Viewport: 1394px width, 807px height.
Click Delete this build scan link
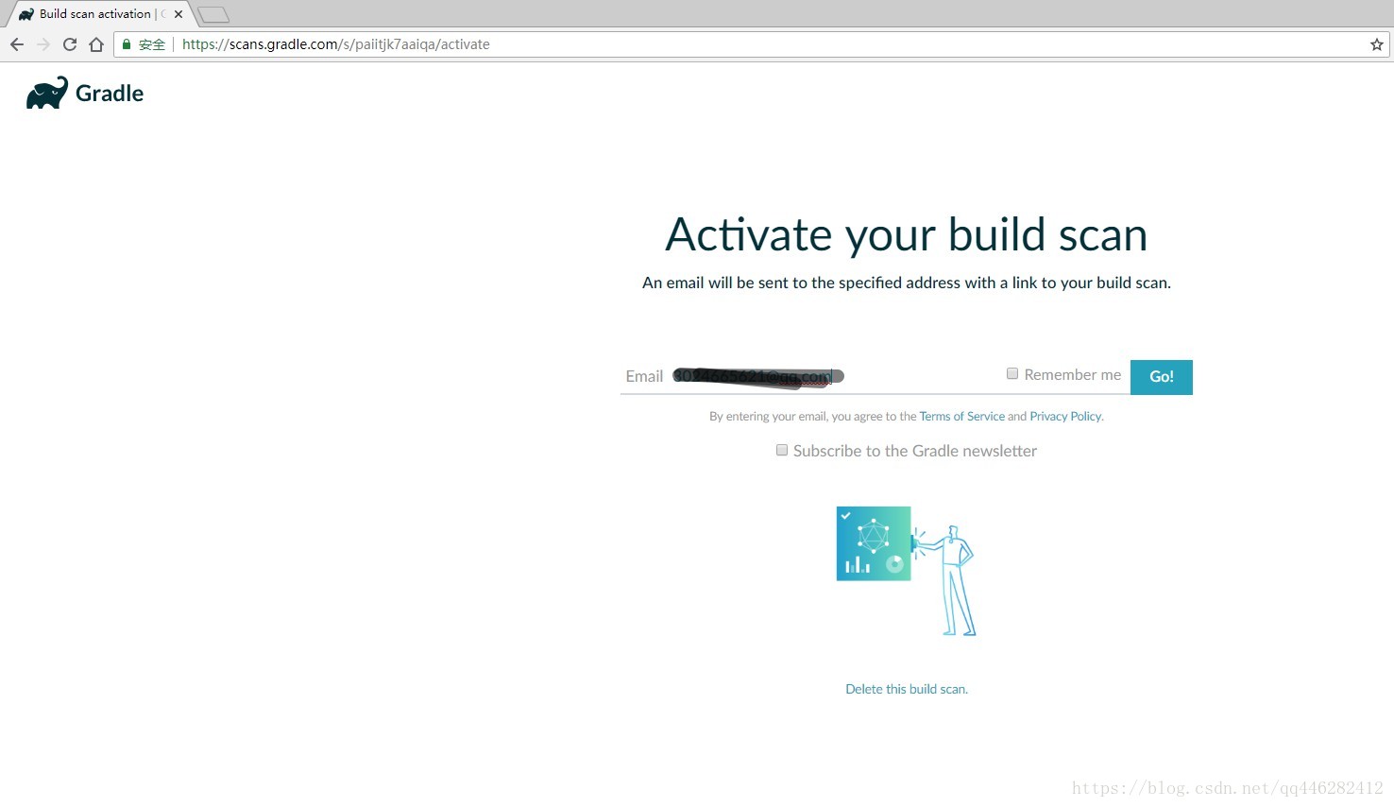coord(907,689)
